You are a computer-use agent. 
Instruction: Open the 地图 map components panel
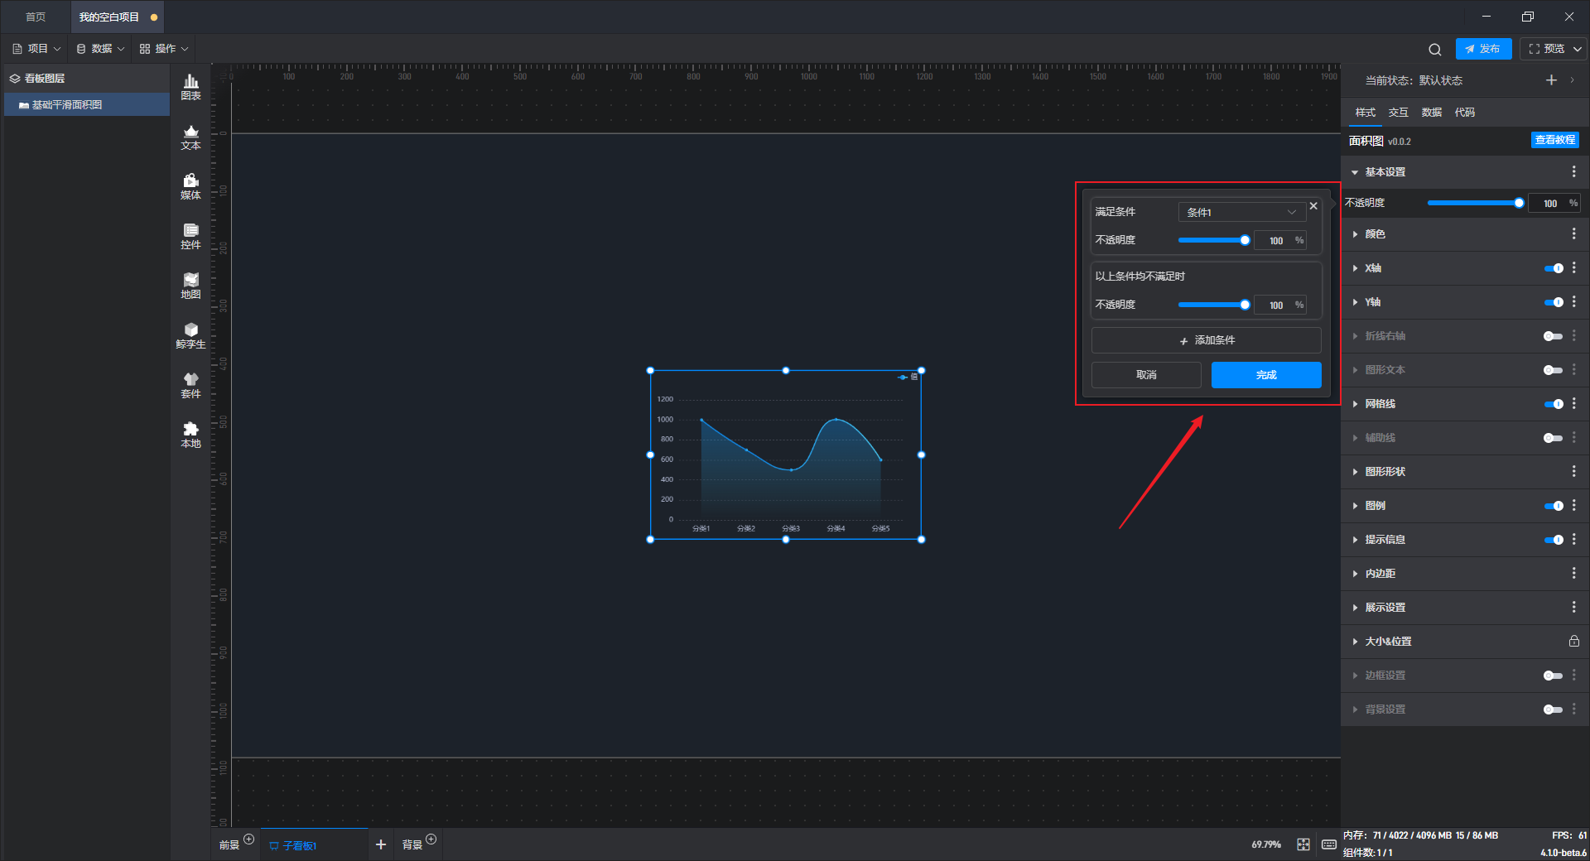coord(190,286)
